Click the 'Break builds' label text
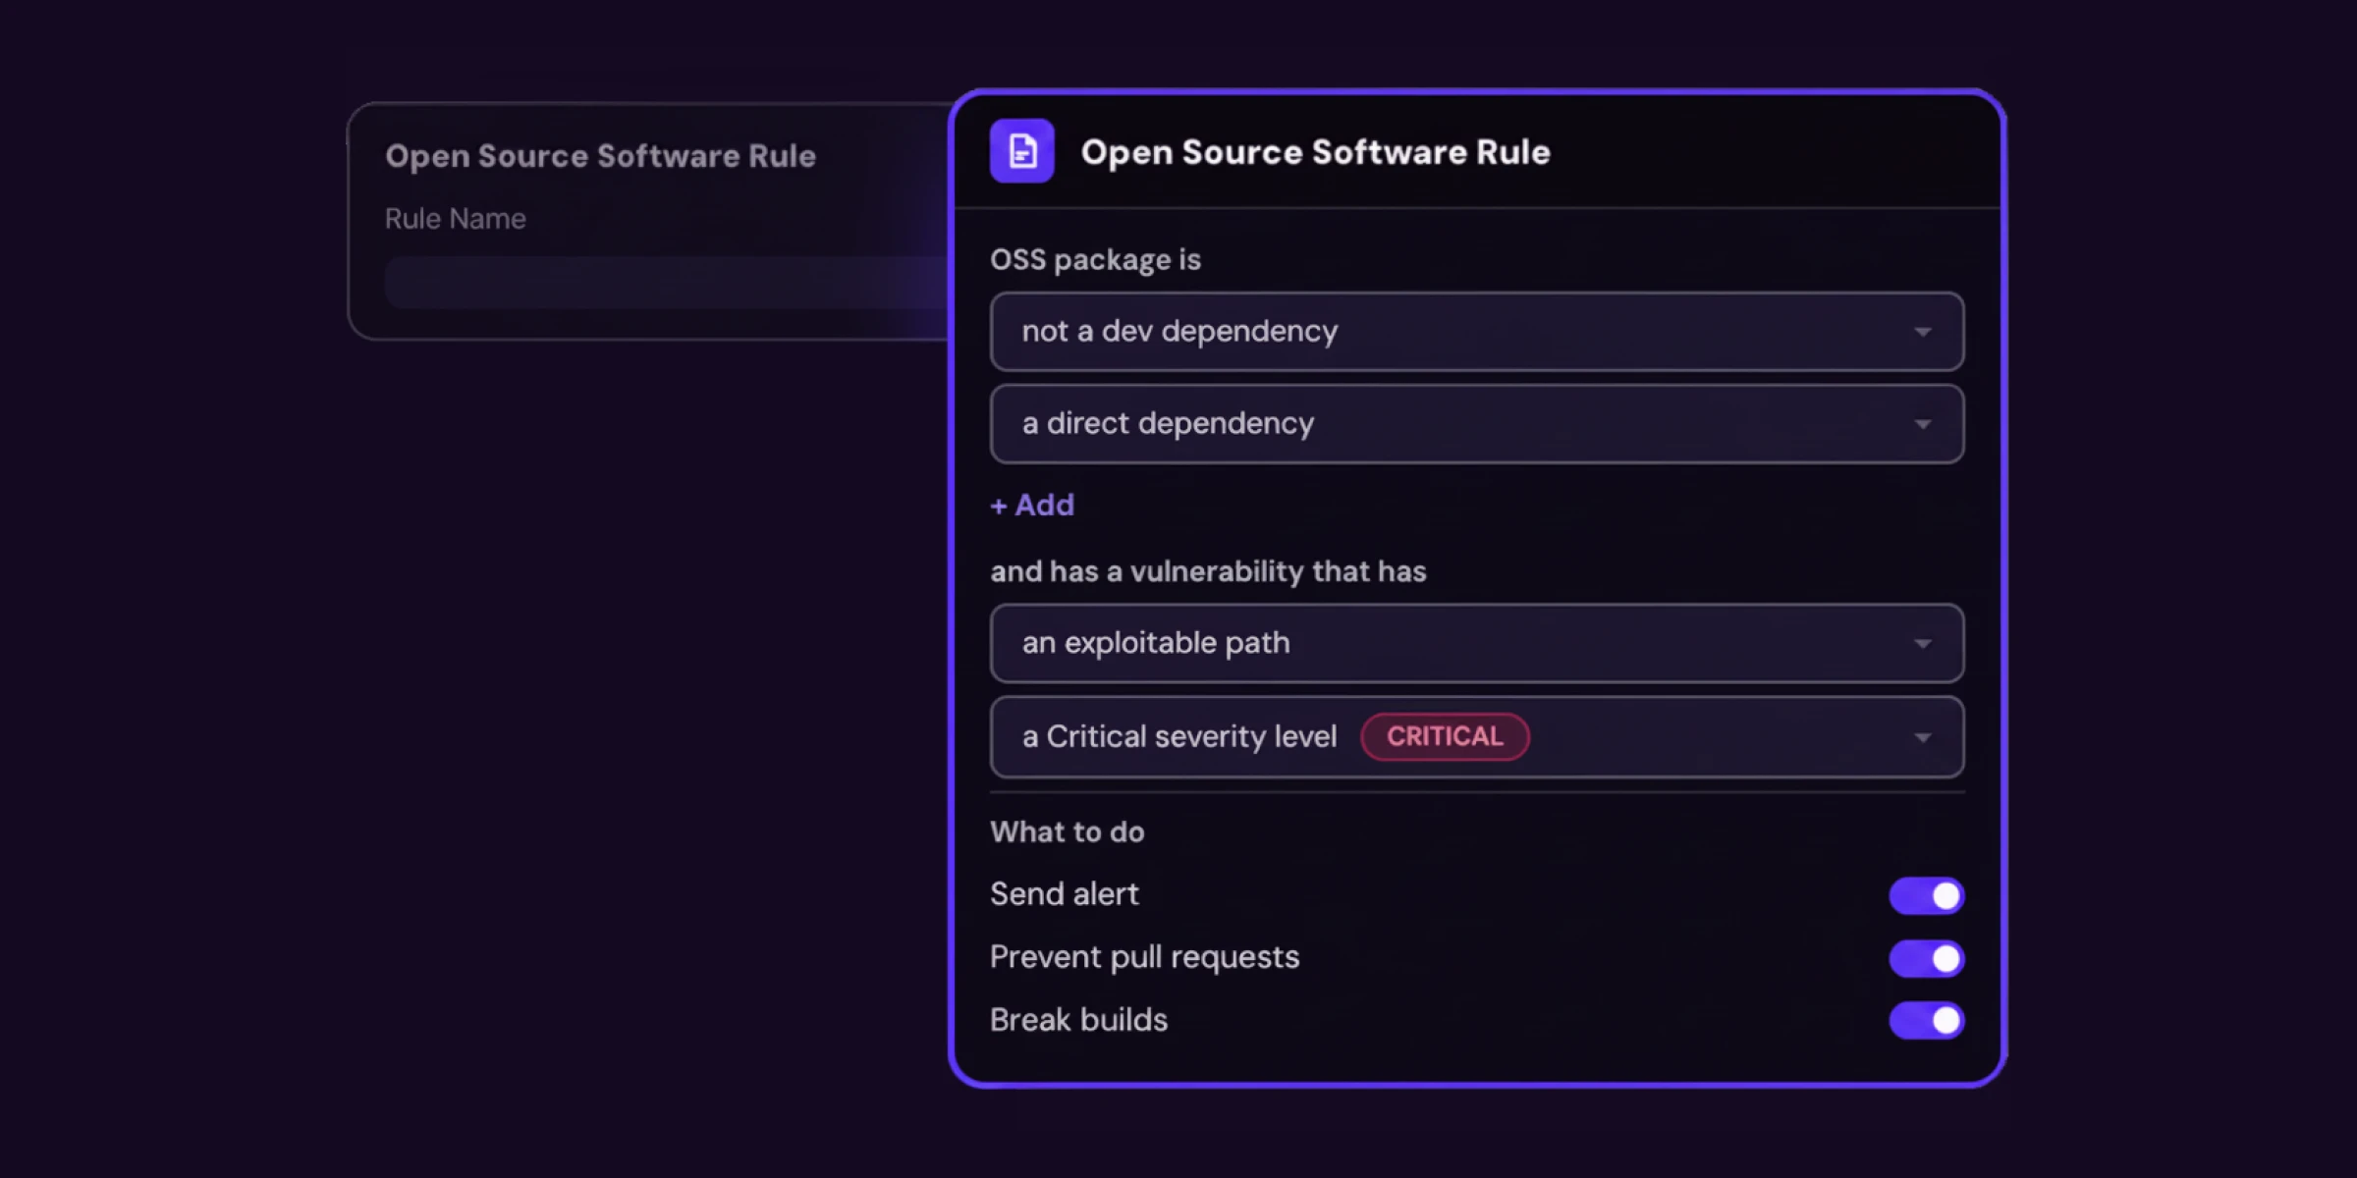This screenshot has width=2357, height=1178. click(1078, 1020)
